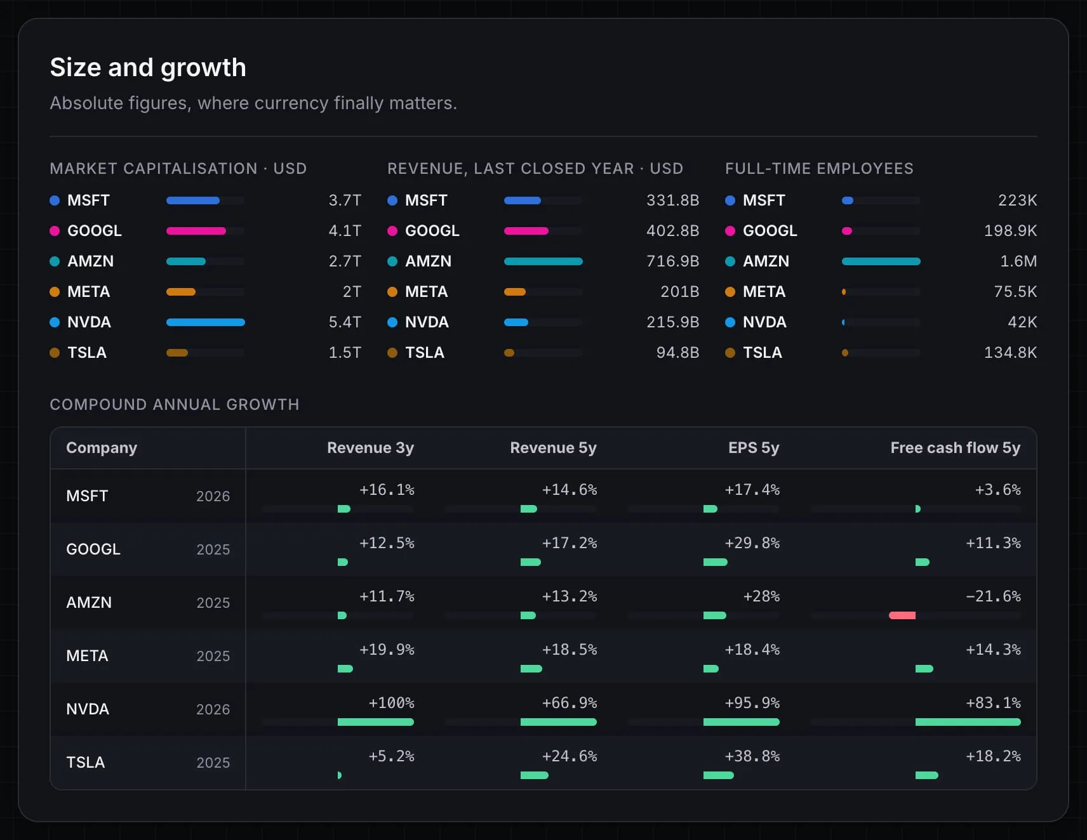The width and height of the screenshot is (1087, 840).
Task: Click MSFT free cash flow value +3.6%
Action: [998, 490]
